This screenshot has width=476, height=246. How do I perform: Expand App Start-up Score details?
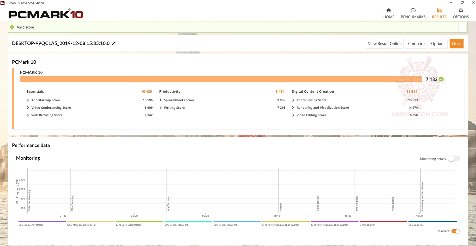[28, 100]
